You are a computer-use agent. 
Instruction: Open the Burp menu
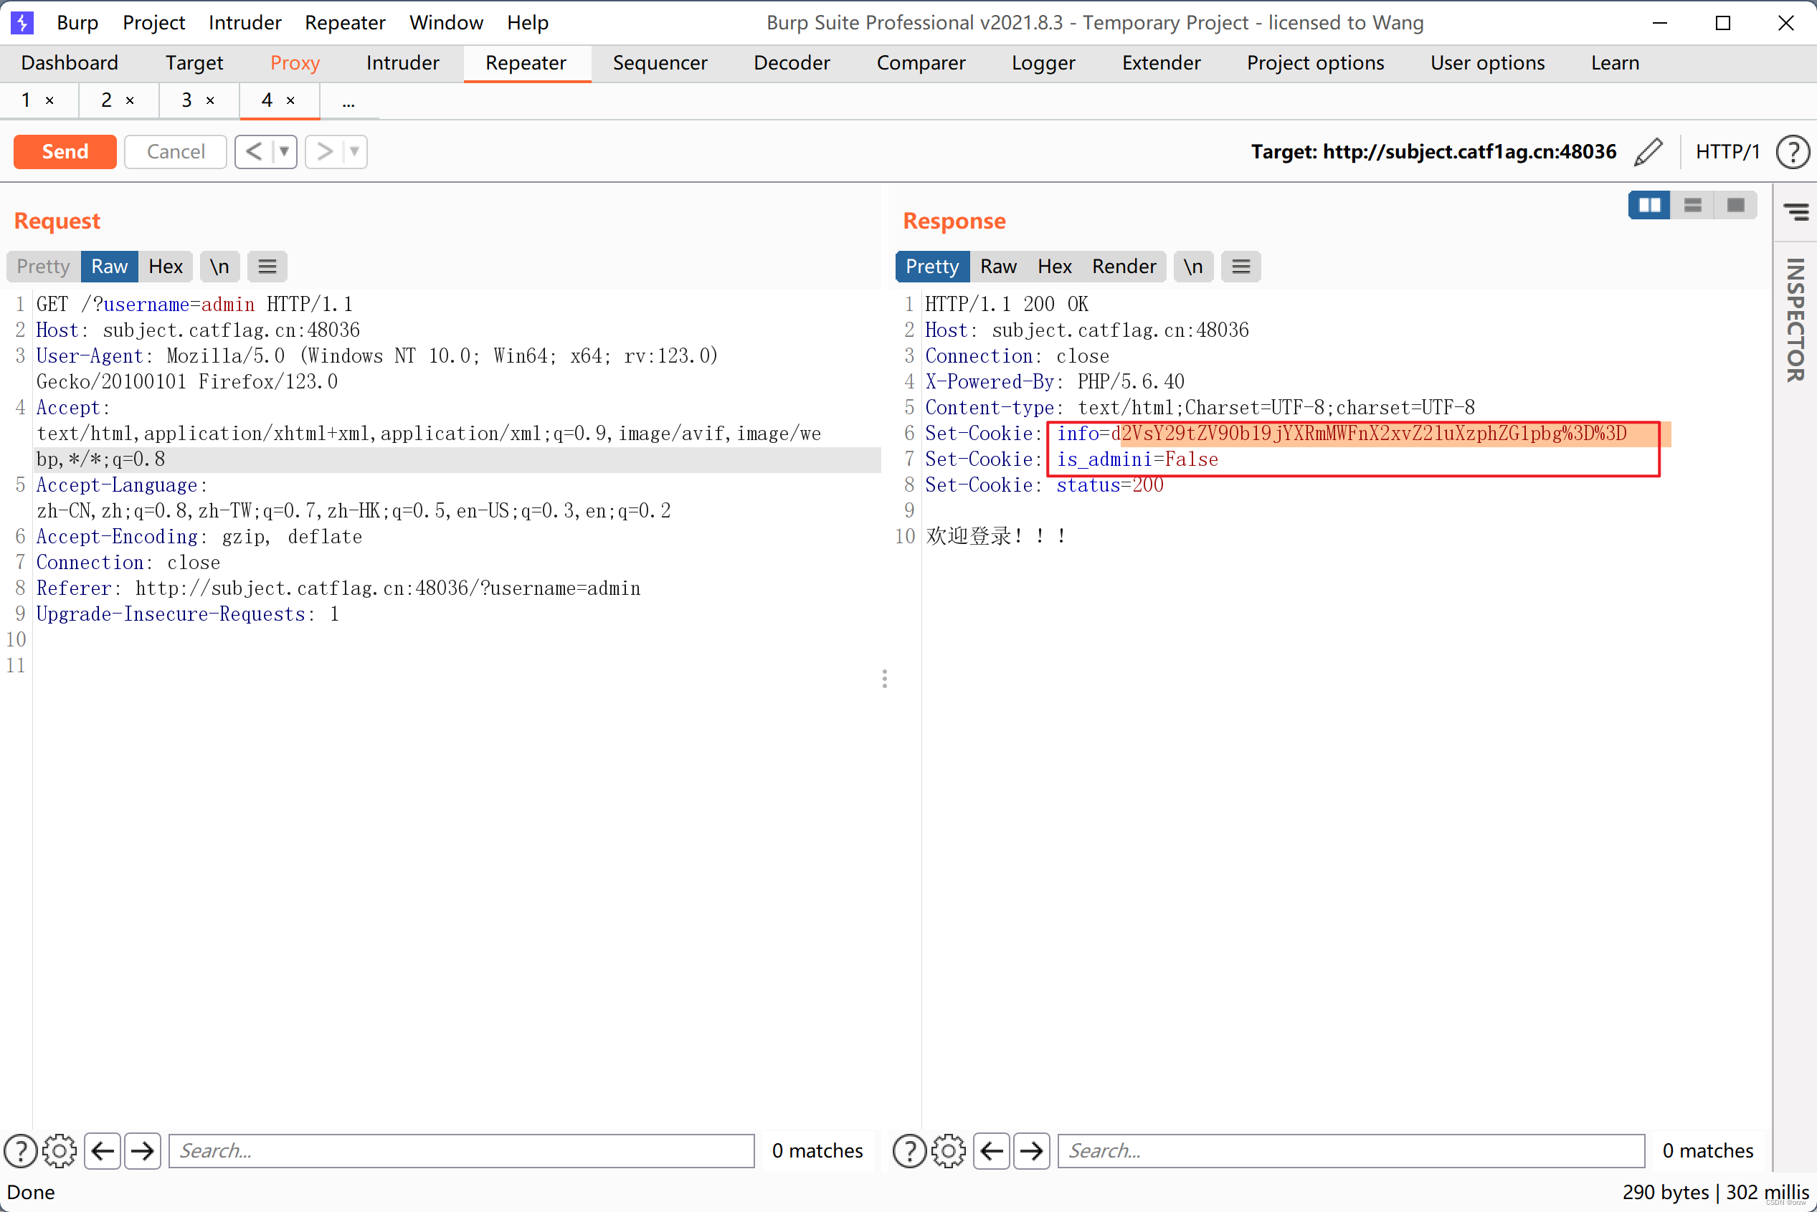click(x=77, y=22)
